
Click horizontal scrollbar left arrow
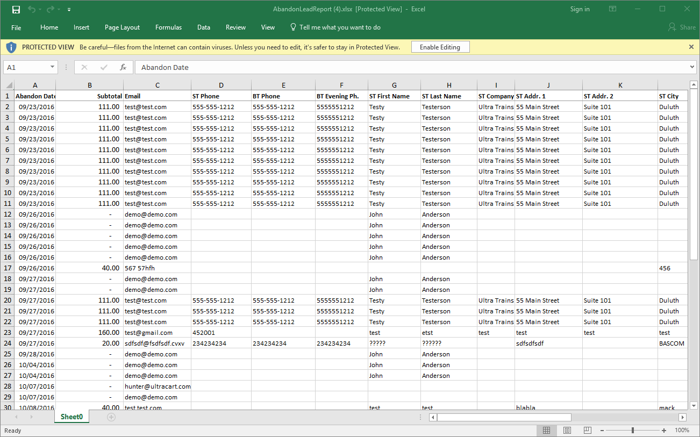(x=433, y=417)
